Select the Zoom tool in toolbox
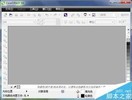 (5, 46)
